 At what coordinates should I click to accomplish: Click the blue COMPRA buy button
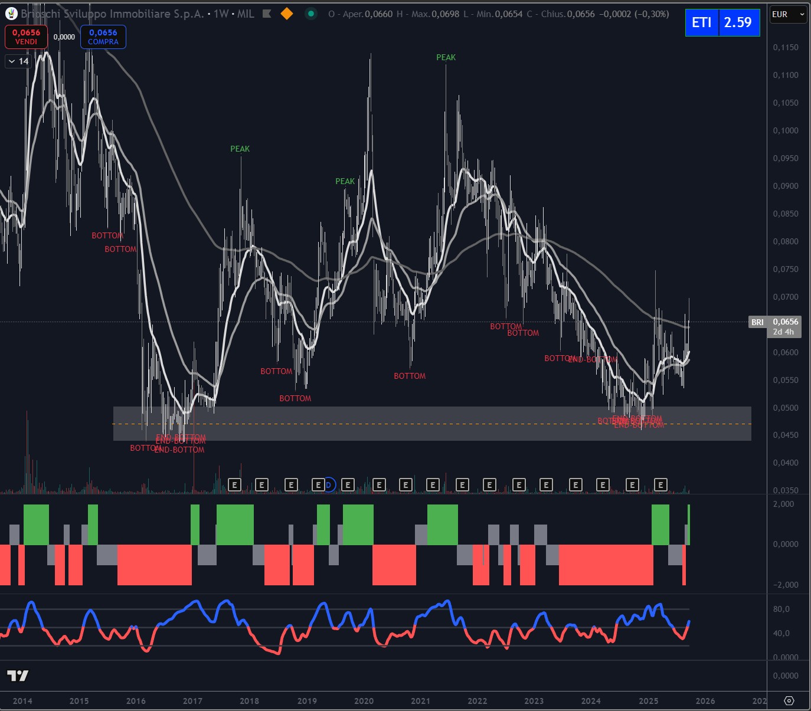click(x=103, y=37)
